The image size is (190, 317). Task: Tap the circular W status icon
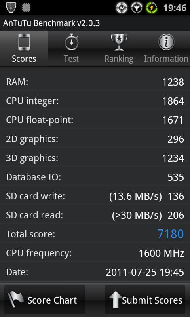[122, 8]
